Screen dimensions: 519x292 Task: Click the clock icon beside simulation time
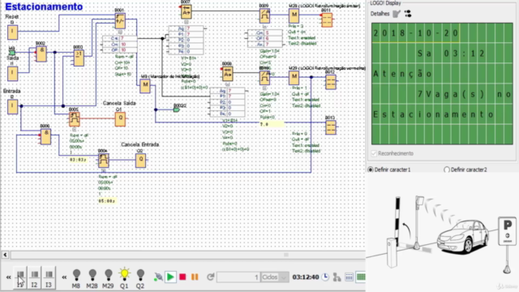pyautogui.click(x=325, y=277)
